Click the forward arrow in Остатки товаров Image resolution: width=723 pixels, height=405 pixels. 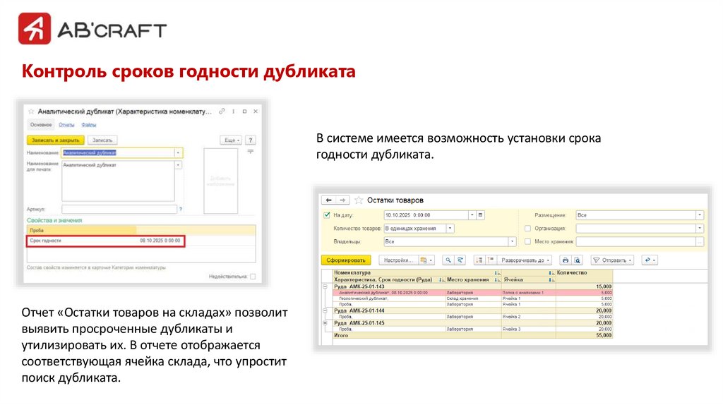pyautogui.click(x=342, y=200)
